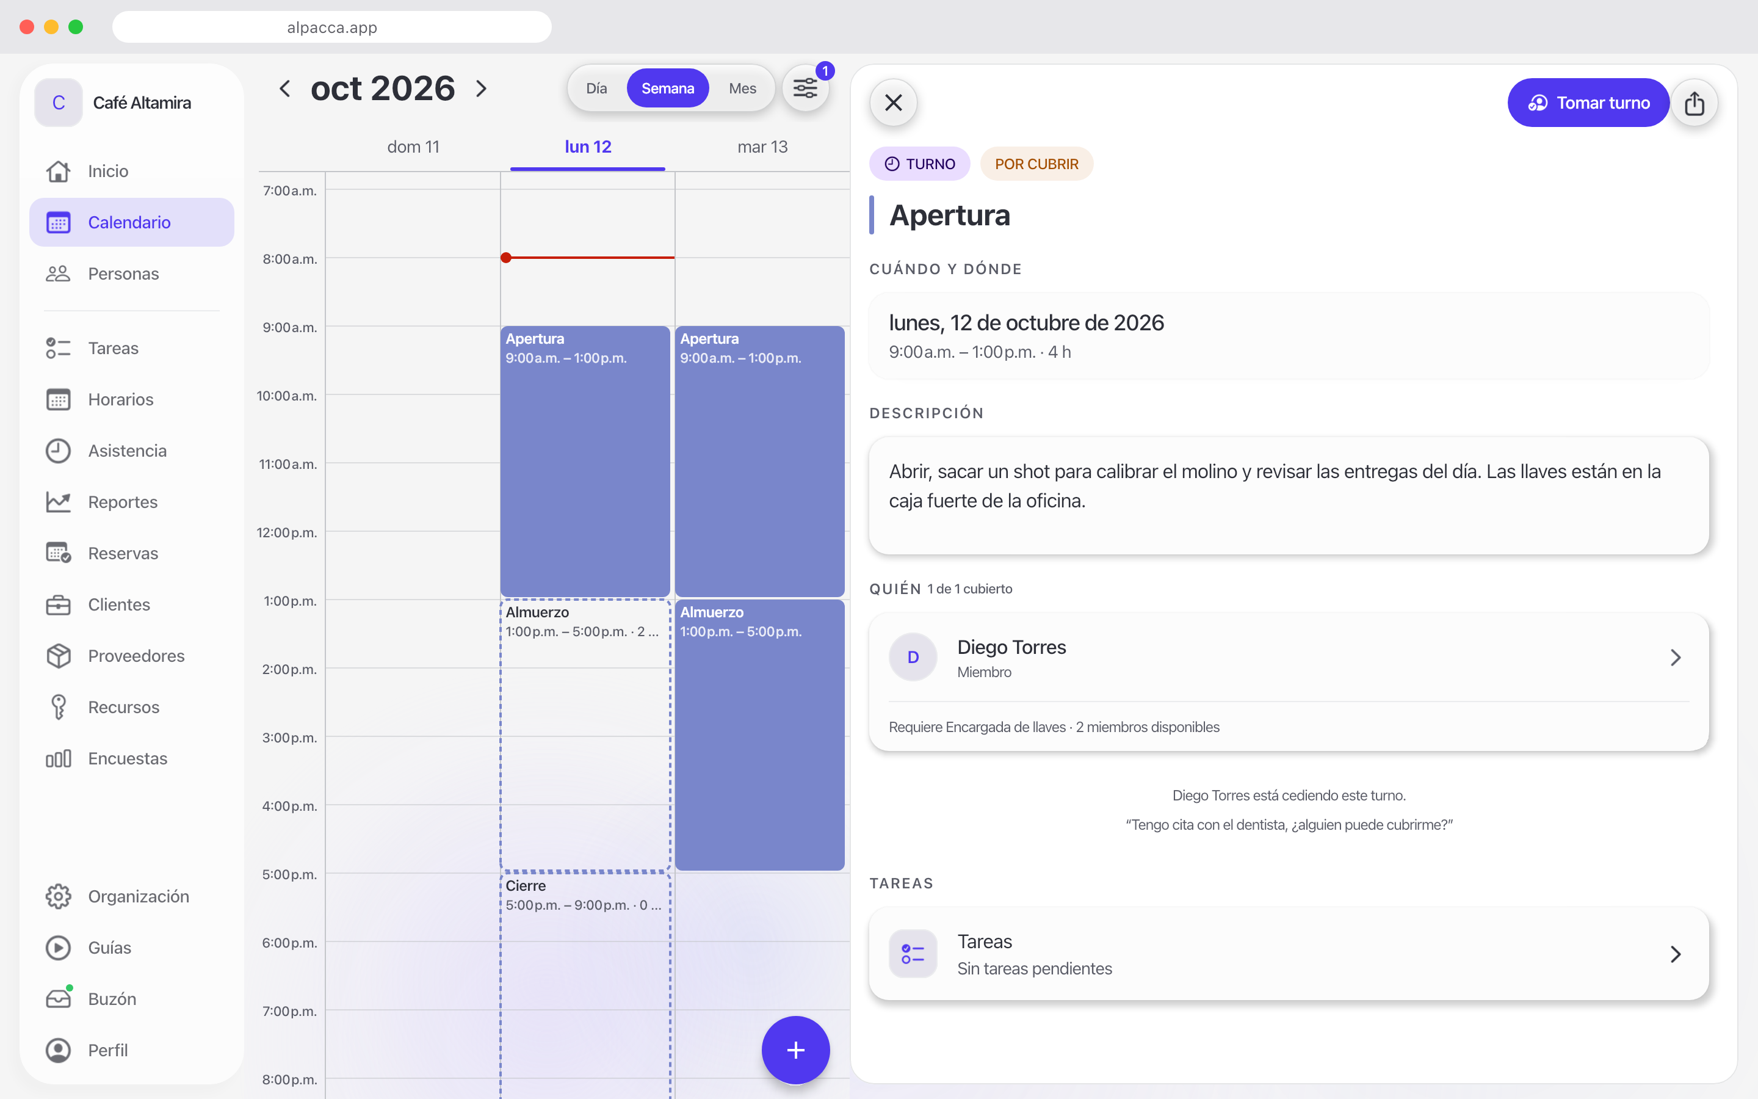The height and width of the screenshot is (1099, 1758).
Task: Add new event with plus button
Action: tap(795, 1050)
